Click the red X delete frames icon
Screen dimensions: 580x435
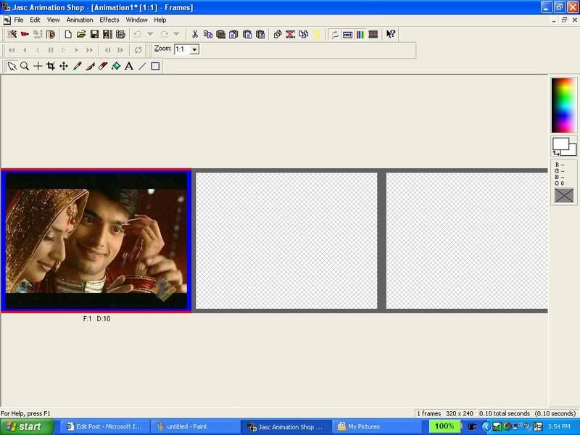pyautogui.click(x=291, y=34)
